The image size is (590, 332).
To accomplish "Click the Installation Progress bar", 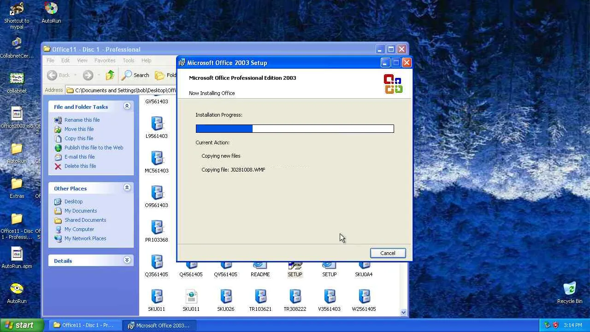I will 295,129.
